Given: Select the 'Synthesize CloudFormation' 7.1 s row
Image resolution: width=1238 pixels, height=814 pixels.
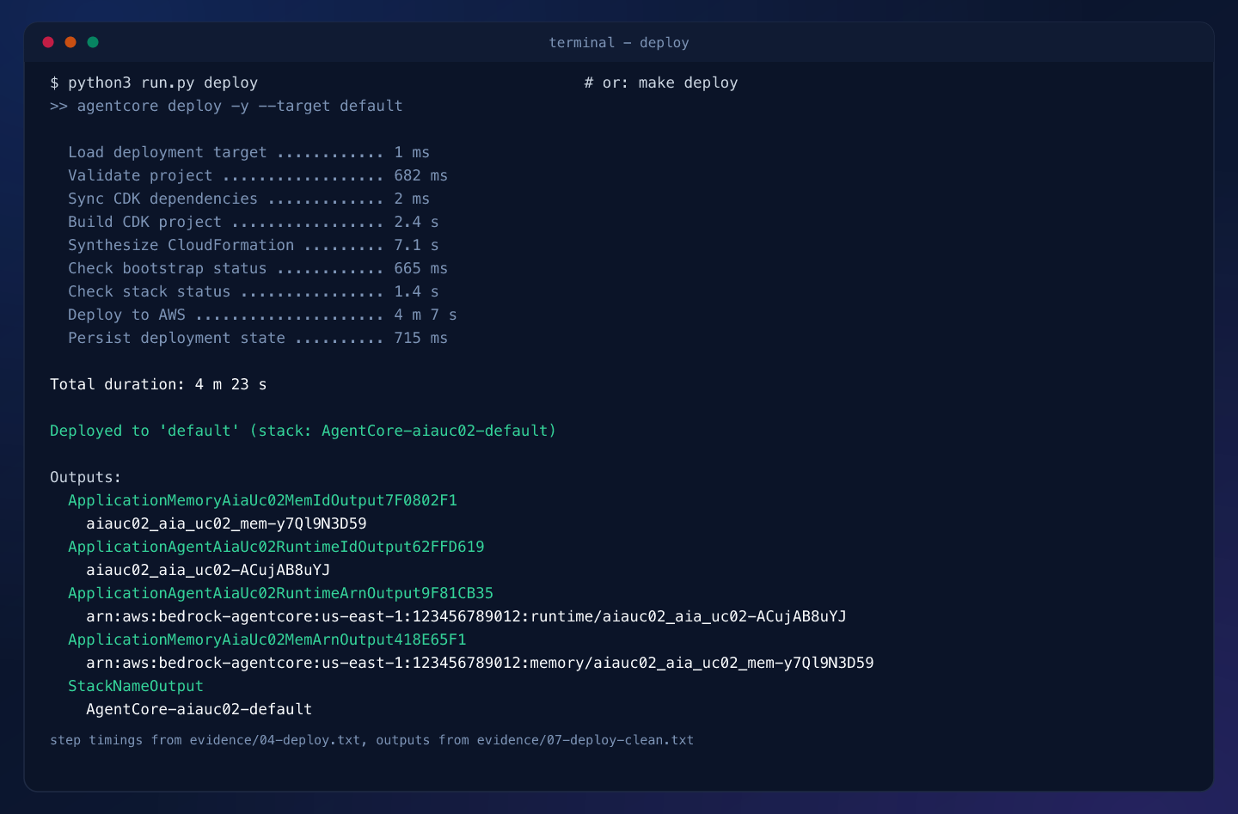Looking at the screenshot, I should tap(254, 245).
